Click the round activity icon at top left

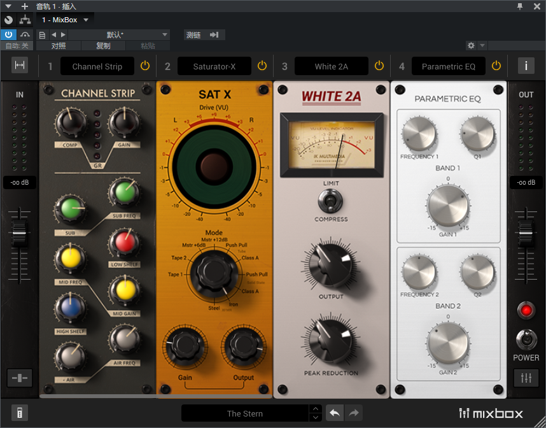(8, 20)
